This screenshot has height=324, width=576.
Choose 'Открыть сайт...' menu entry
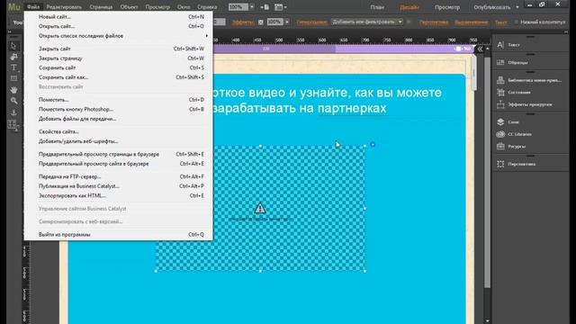tap(118, 26)
